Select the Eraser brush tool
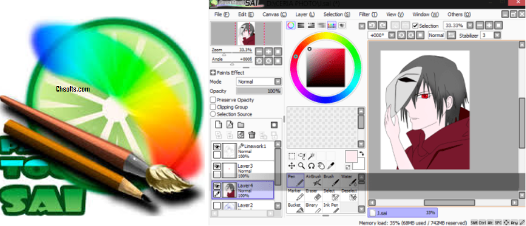Viewport: 526px width, 226px height. click(313, 195)
